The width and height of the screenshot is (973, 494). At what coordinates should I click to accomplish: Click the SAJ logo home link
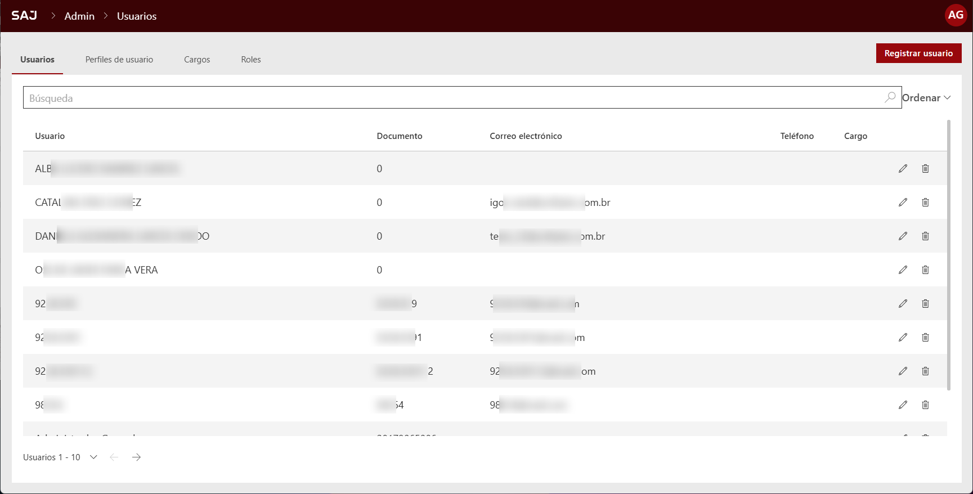click(24, 15)
